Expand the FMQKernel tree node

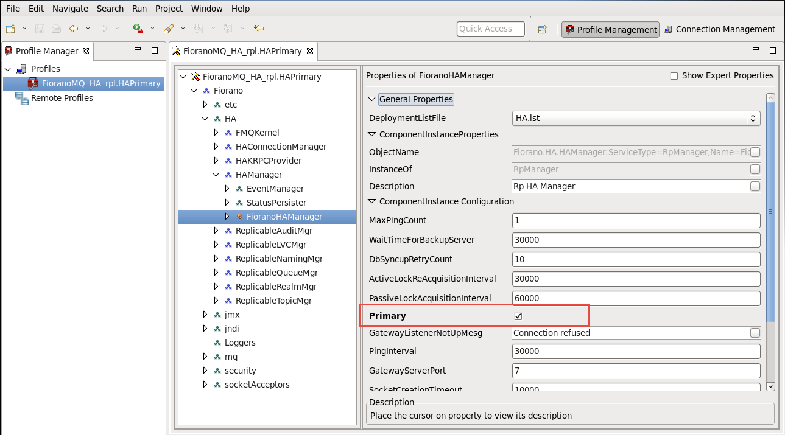(x=216, y=133)
